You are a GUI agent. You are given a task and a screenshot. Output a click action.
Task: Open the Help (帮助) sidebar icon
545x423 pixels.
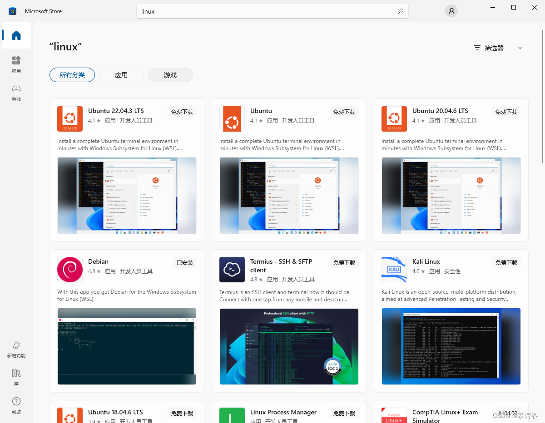pos(16,405)
